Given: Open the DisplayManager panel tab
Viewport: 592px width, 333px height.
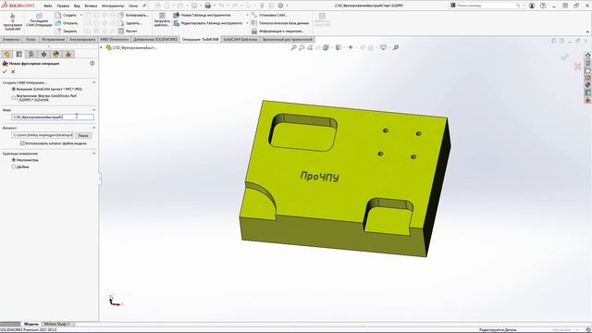Looking at the screenshot, I should click(x=56, y=55).
